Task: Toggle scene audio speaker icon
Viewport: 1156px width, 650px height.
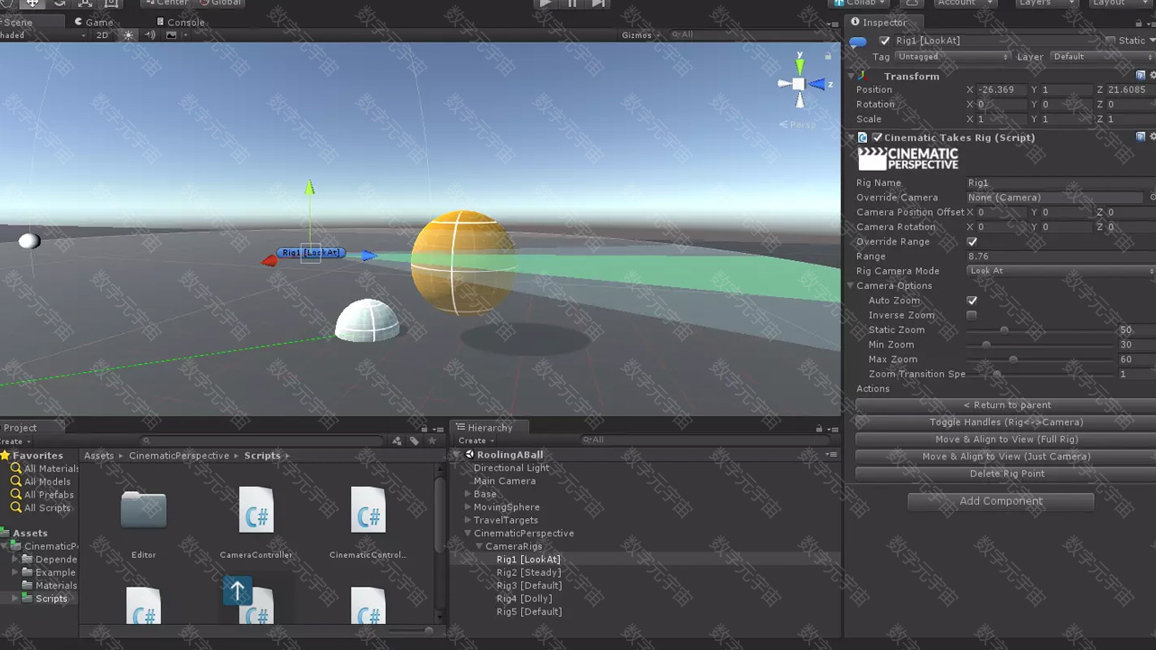Action: click(150, 35)
